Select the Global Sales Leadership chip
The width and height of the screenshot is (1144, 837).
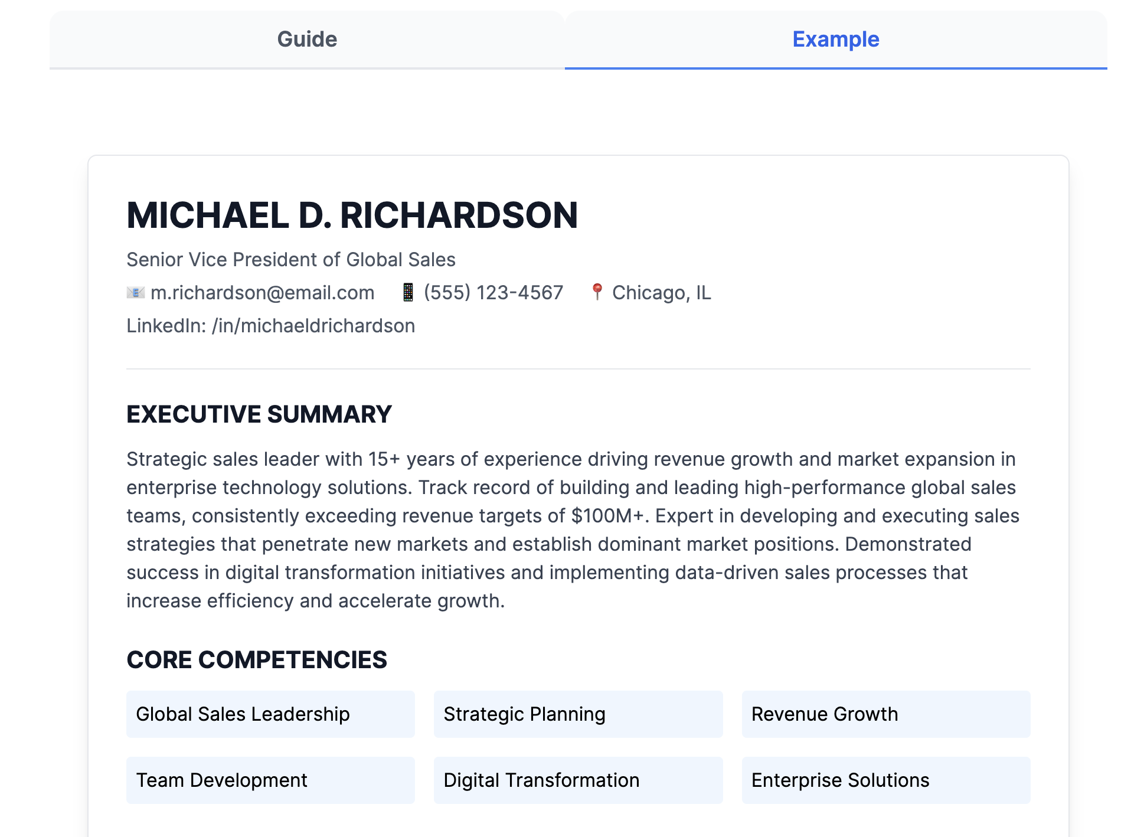coord(270,714)
